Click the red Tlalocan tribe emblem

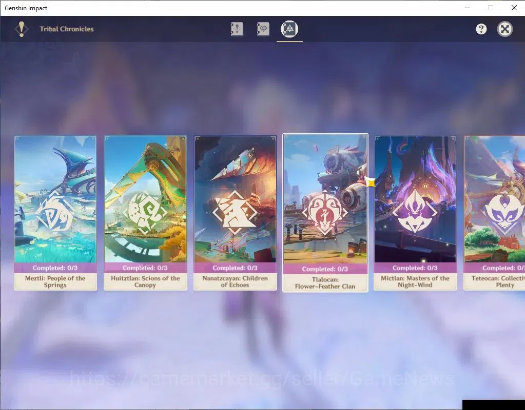point(325,213)
